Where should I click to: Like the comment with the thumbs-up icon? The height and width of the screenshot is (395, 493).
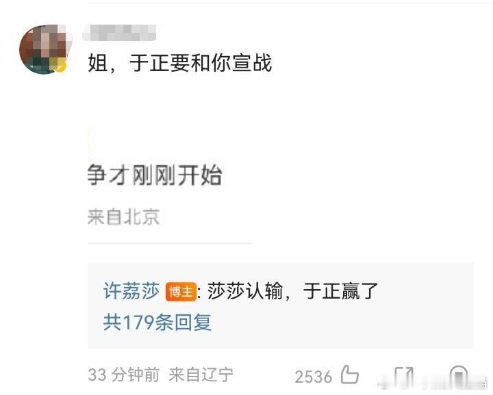coord(350,374)
